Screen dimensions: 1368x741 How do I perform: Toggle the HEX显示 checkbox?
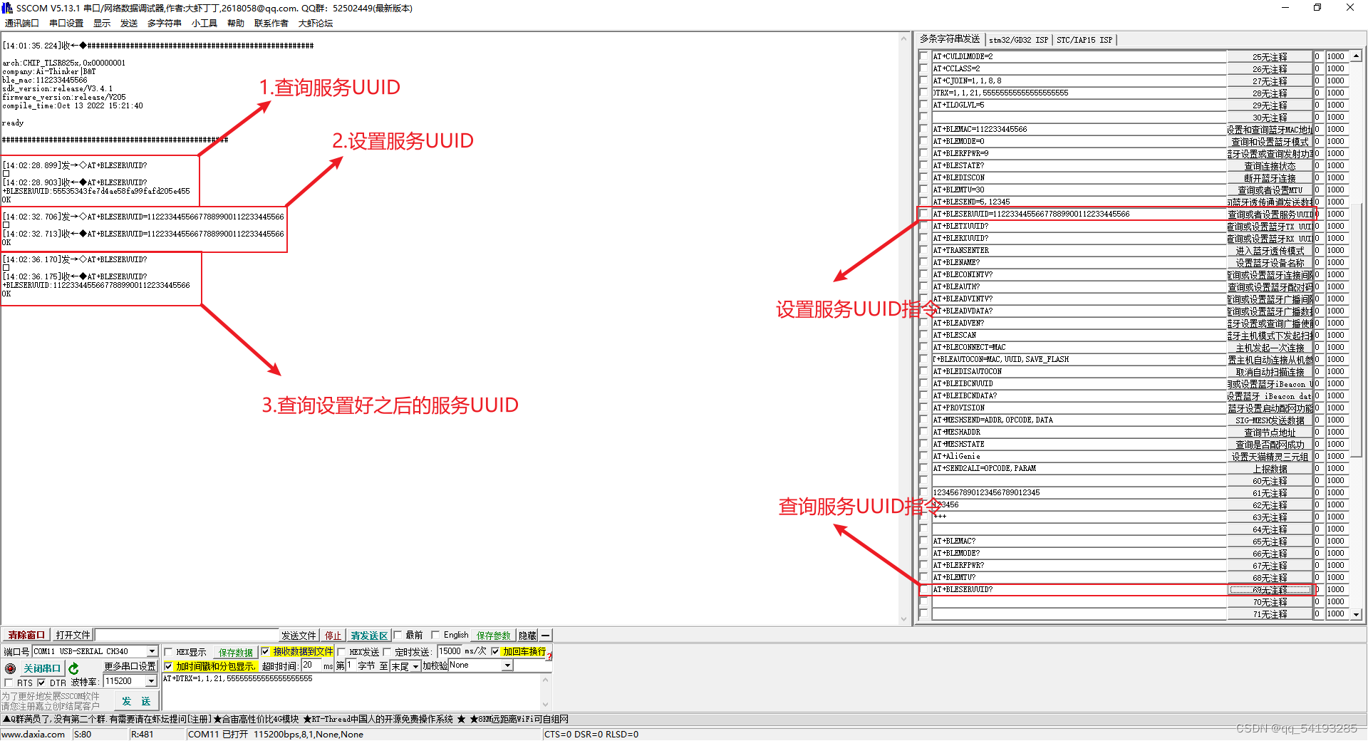(169, 652)
